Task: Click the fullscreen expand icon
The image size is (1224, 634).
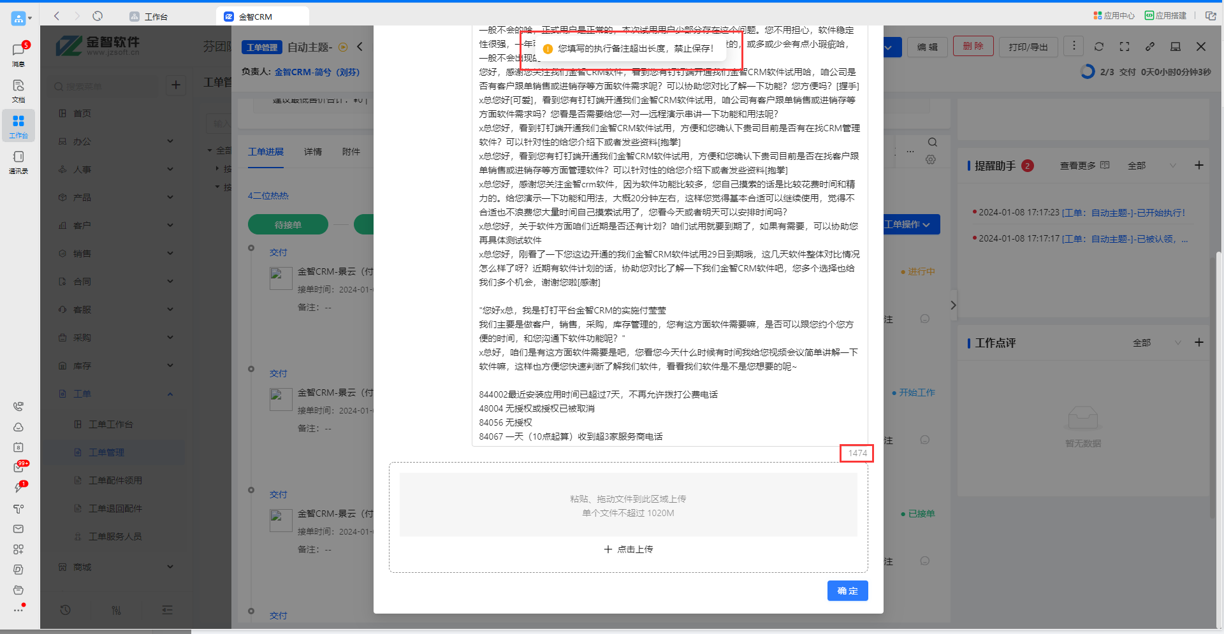Action: [1125, 47]
